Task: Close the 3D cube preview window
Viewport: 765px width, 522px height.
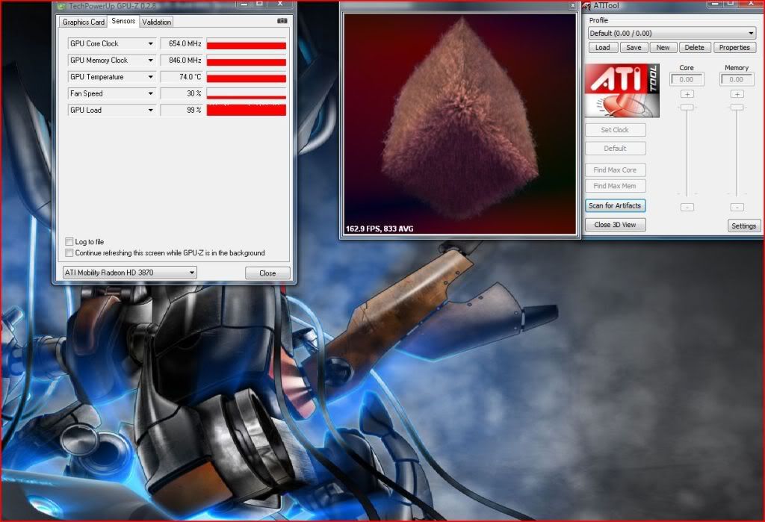Action: tap(572, 6)
